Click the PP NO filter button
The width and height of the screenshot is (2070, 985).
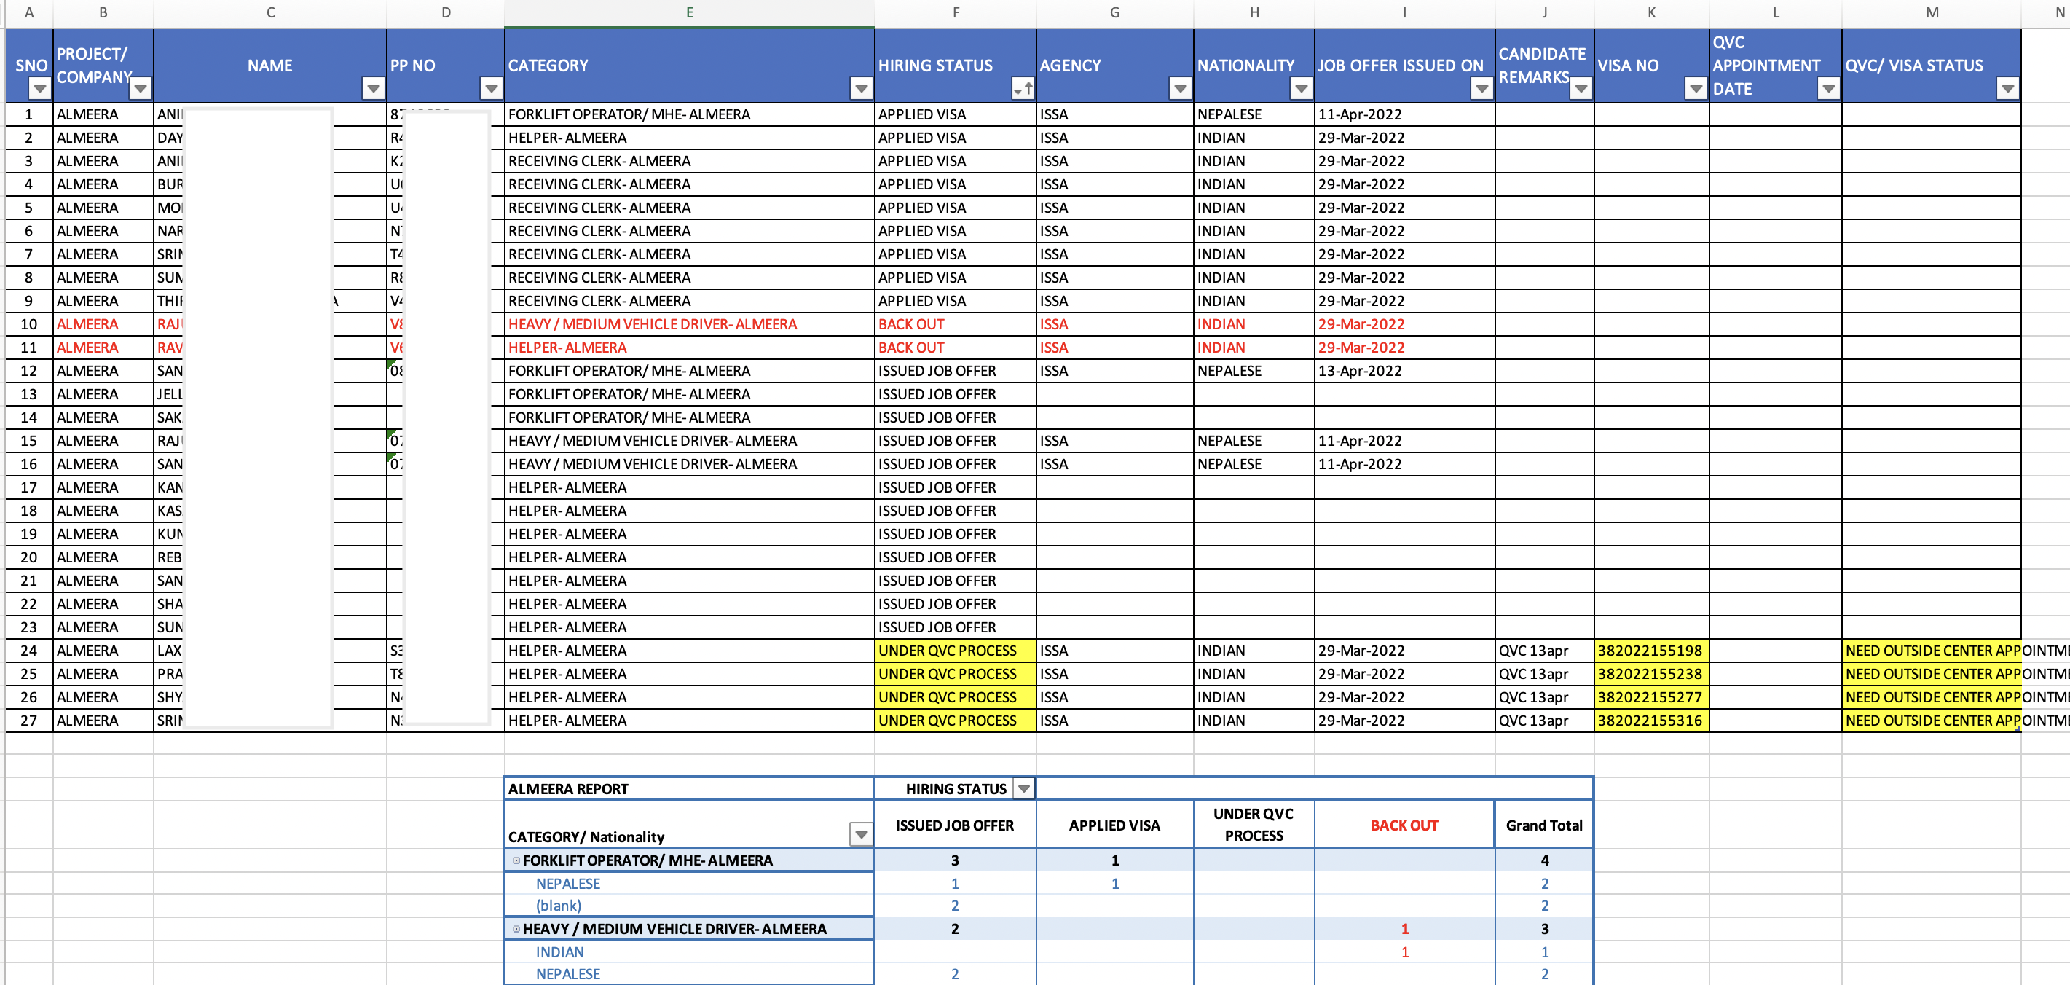point(491,88)
